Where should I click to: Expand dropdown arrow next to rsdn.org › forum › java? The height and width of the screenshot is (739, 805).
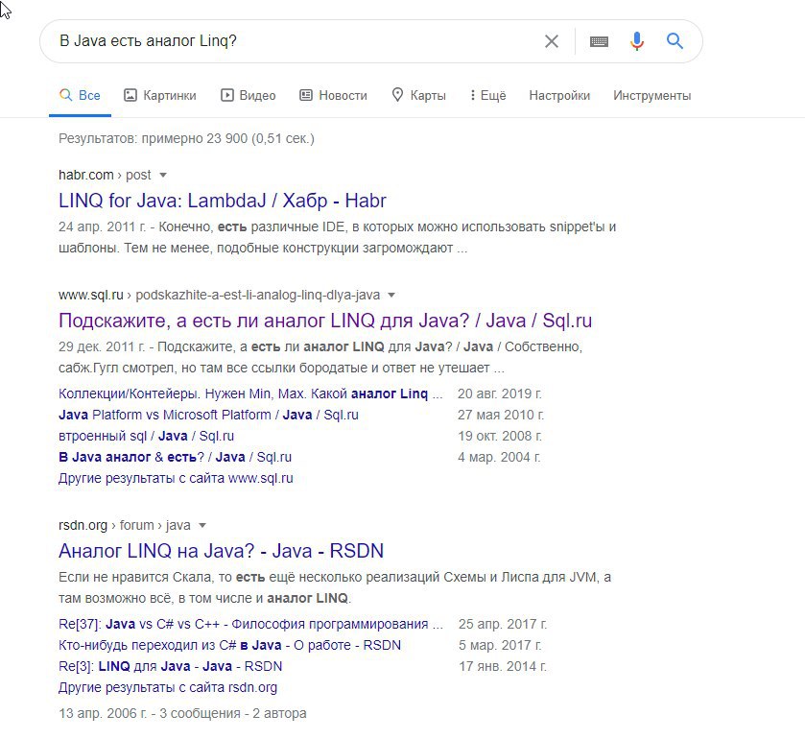pyautogui.click(x=202, y=525)
